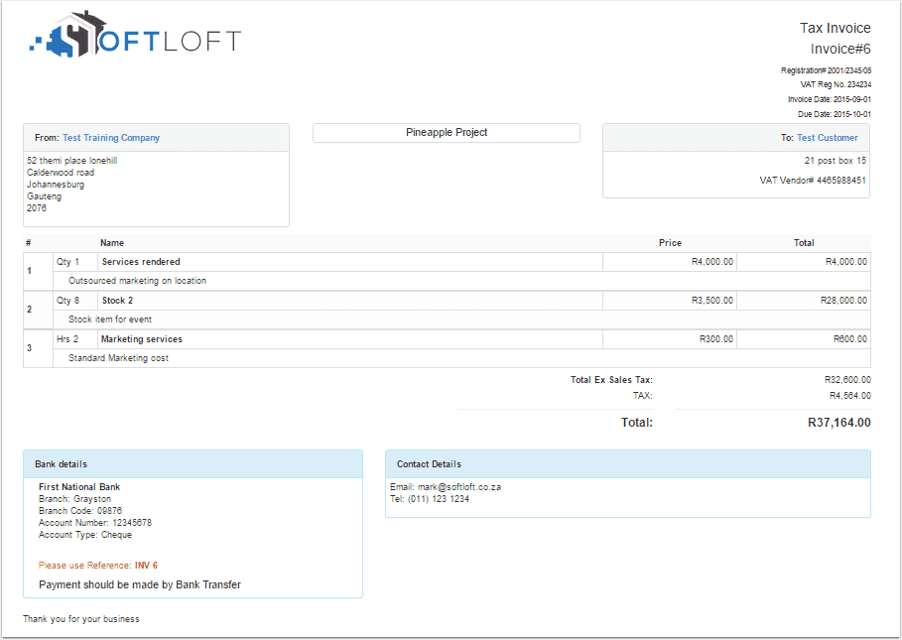Click Invoice Date 2015-09-01

pos(829,99)
